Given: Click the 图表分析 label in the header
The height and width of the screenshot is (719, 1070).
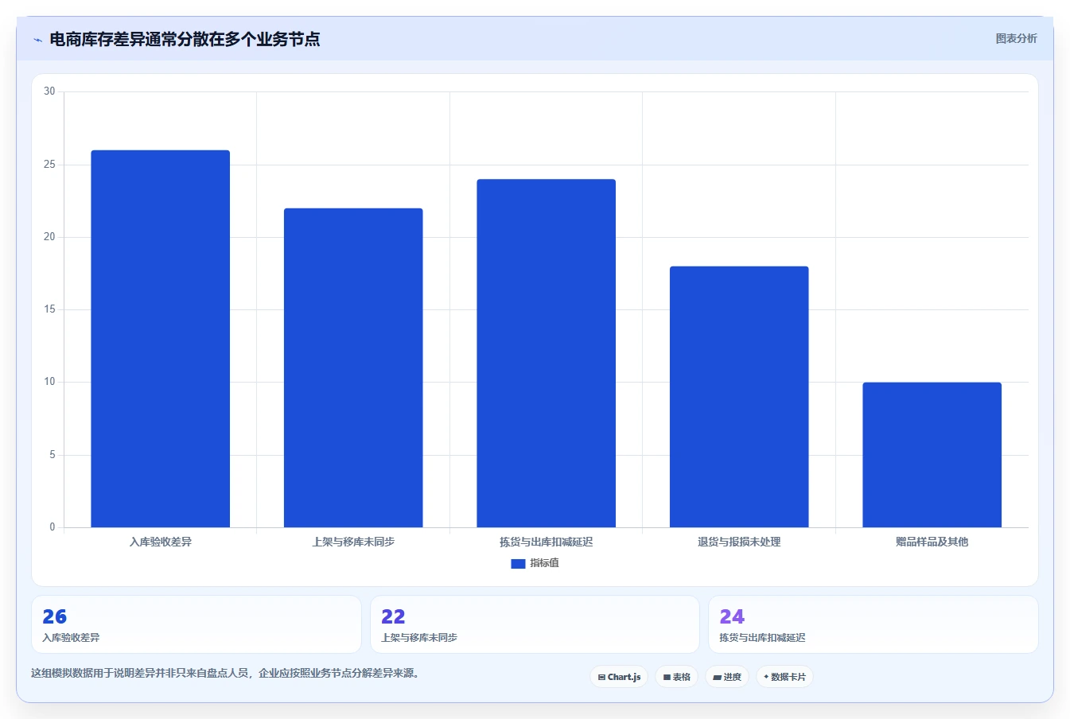Looking at the screenshot, I should pyautogui.click(x=1016, y=38).
